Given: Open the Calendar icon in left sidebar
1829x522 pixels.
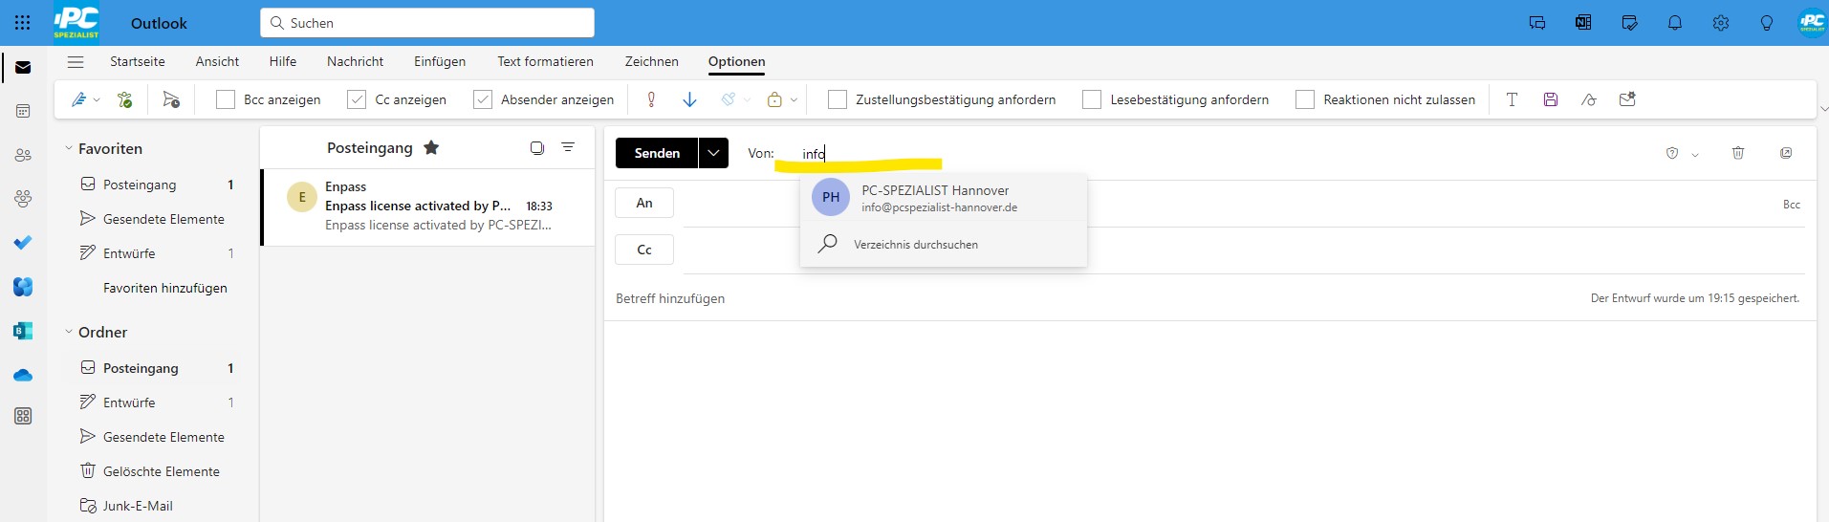Looking at the screenshot, I should coord(23,111).
